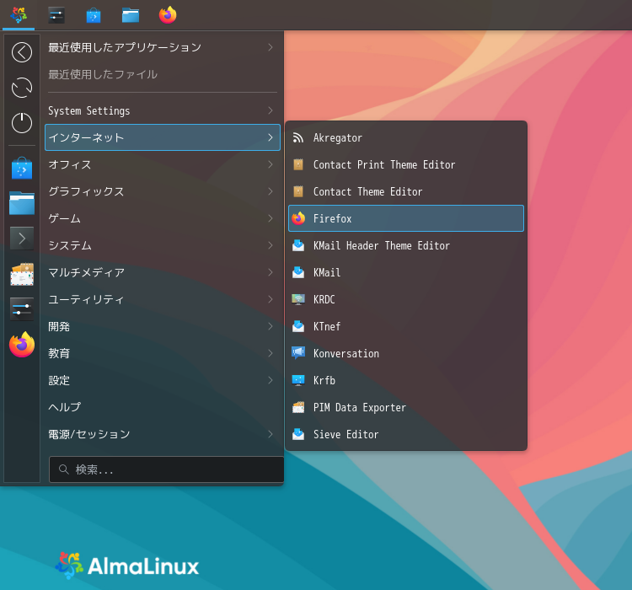Click the Sieve Editor icon

pyautogui.click(x=297, y=434)
